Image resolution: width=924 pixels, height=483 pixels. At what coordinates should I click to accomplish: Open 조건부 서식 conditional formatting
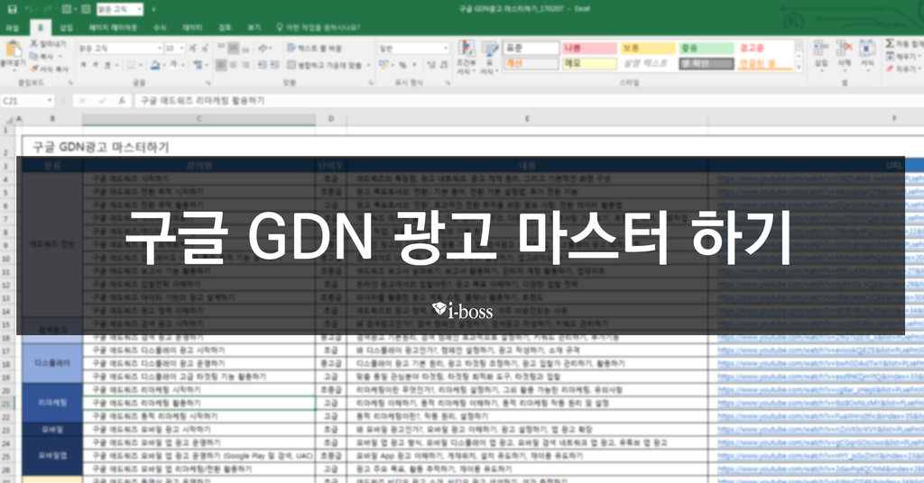coord(467,58)
